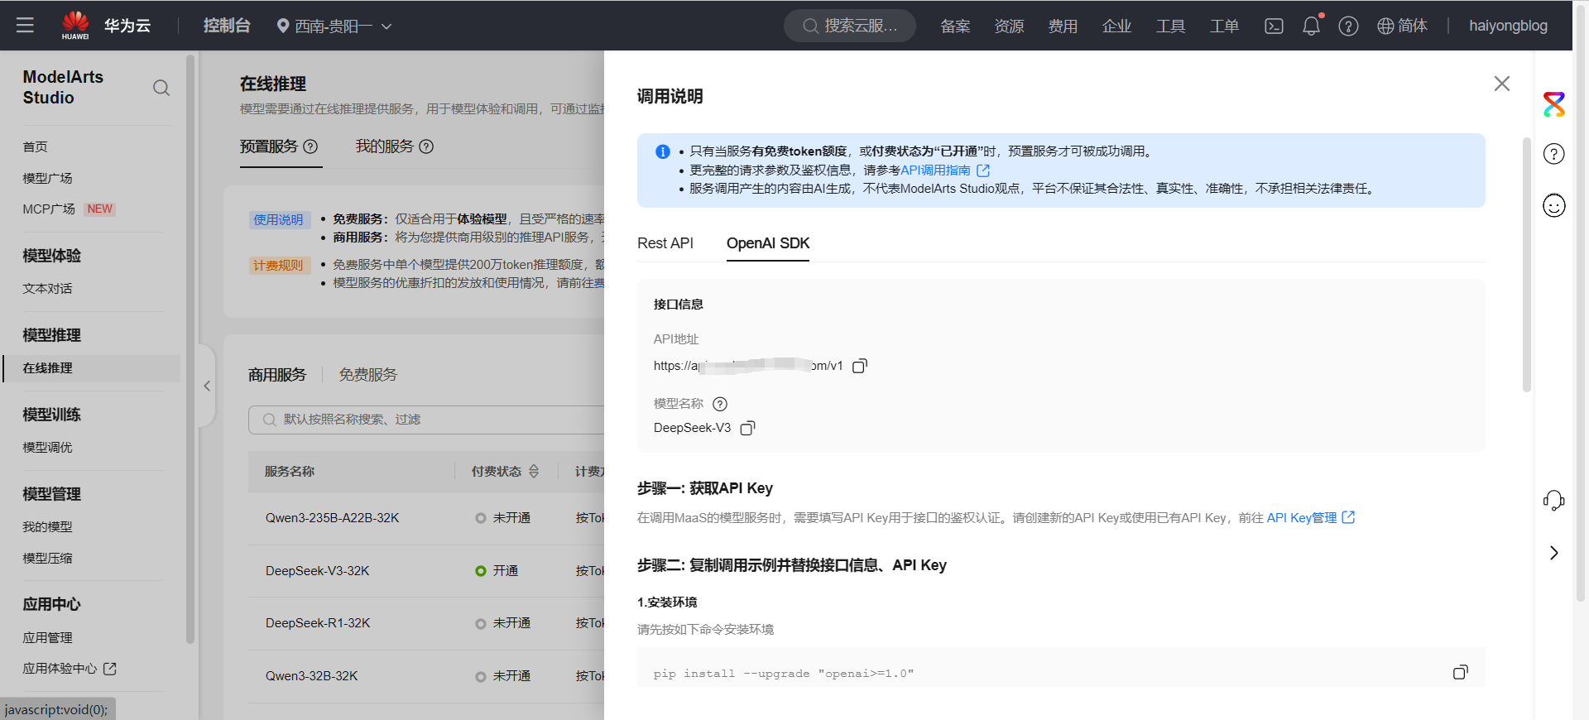Image resolution: width=1589 pixels, height=720 pixels.
Task: Open 模型广场 in sidebar
Action: (x=47, y=178)
